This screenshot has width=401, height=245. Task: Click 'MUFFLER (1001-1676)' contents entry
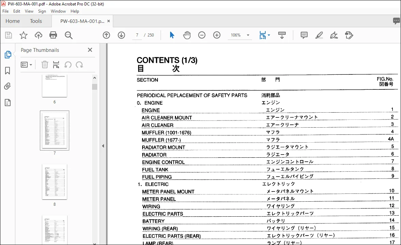pos(166,133)
